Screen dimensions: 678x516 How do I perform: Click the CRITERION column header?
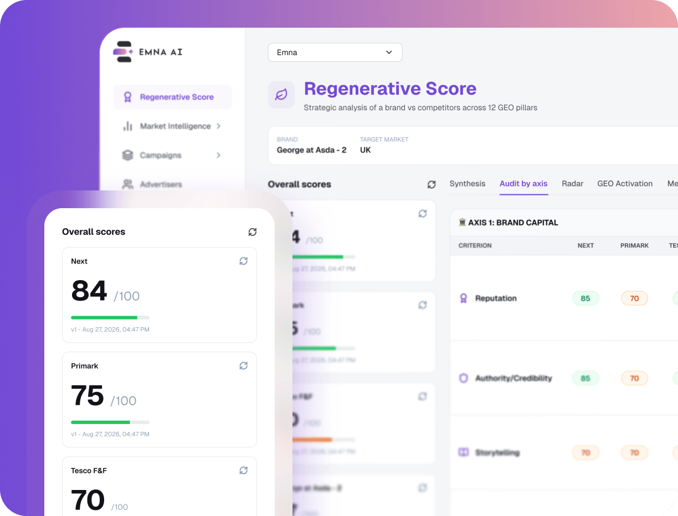coord(475,245)
